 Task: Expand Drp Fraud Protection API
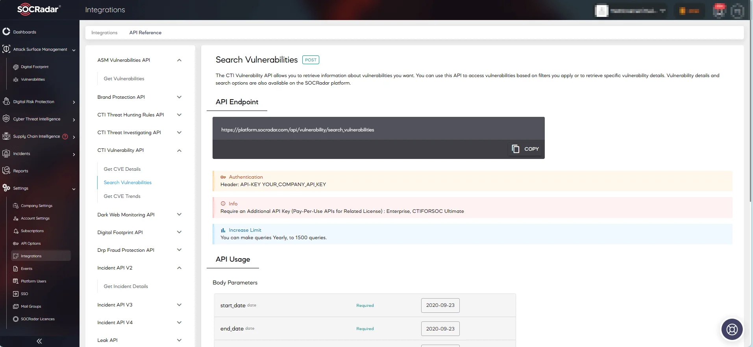tap(179, 250)
